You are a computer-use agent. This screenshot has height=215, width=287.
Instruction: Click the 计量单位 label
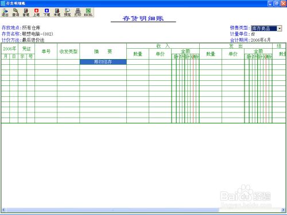pos(239,34)
